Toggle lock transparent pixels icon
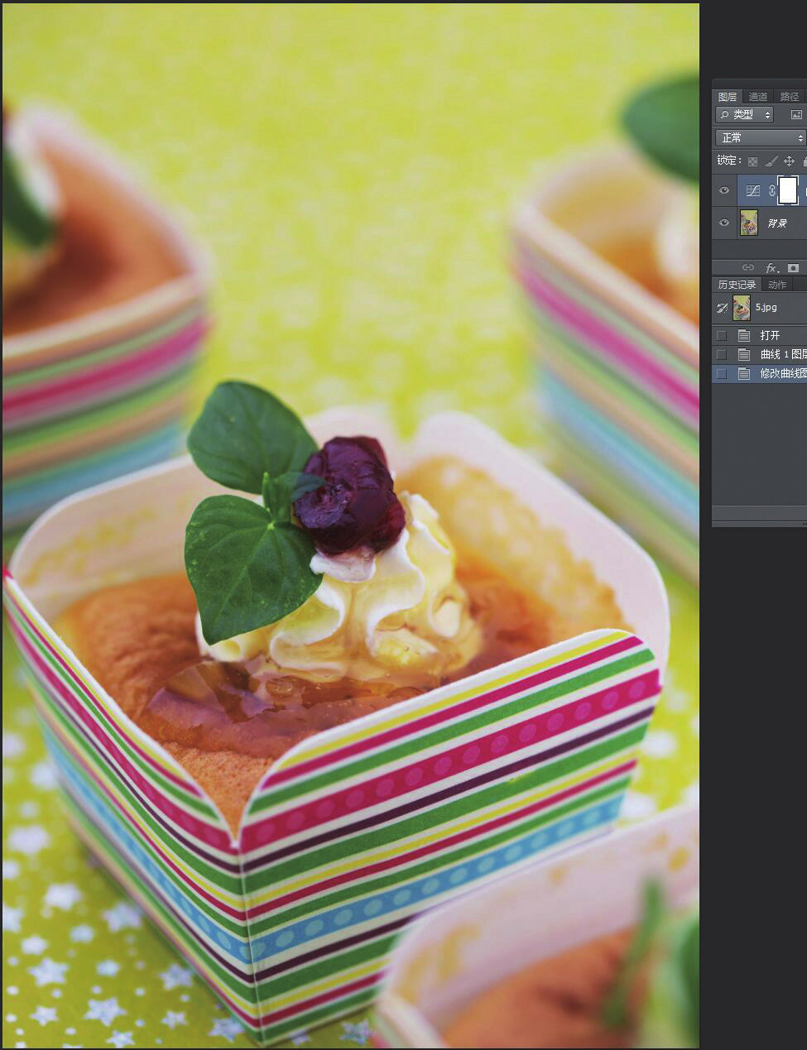 752,161
